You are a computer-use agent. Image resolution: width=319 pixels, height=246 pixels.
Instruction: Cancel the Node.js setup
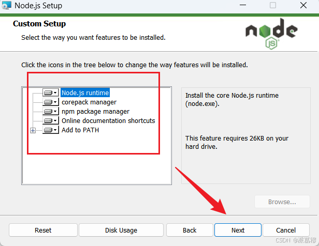(286, 230)
